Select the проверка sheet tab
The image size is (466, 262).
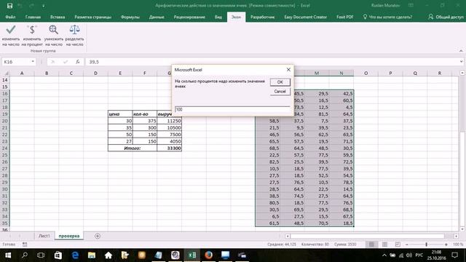tap(69, 236)
